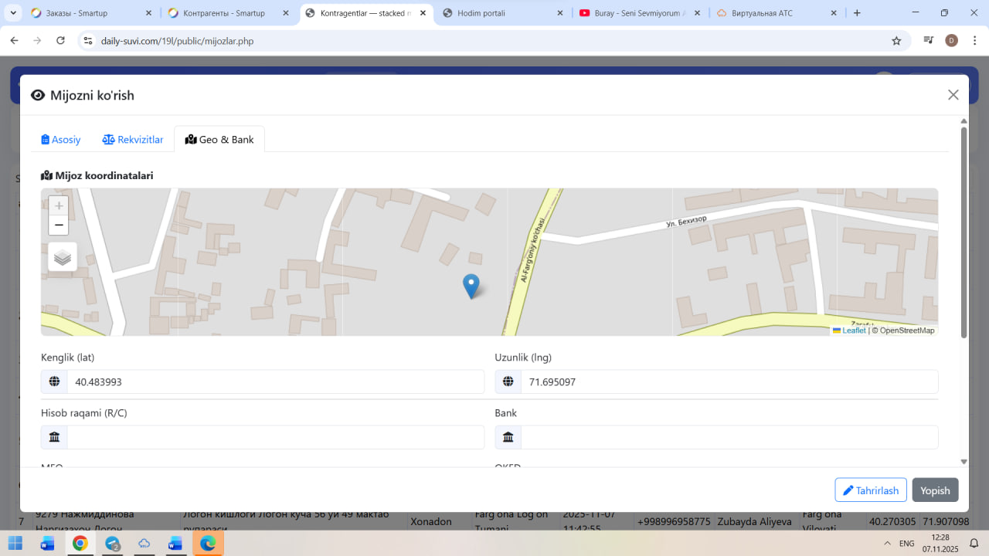Bookmark this page with star icon

pos(896,41)
